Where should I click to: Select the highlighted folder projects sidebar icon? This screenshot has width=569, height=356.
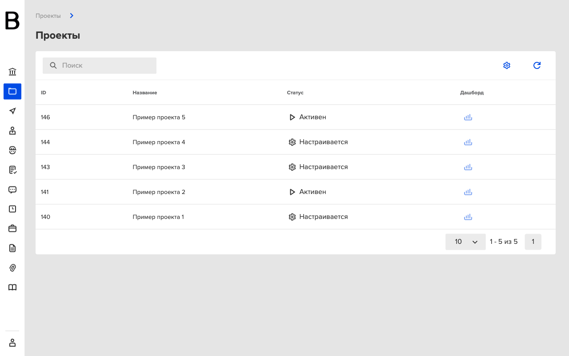[12, 91]
